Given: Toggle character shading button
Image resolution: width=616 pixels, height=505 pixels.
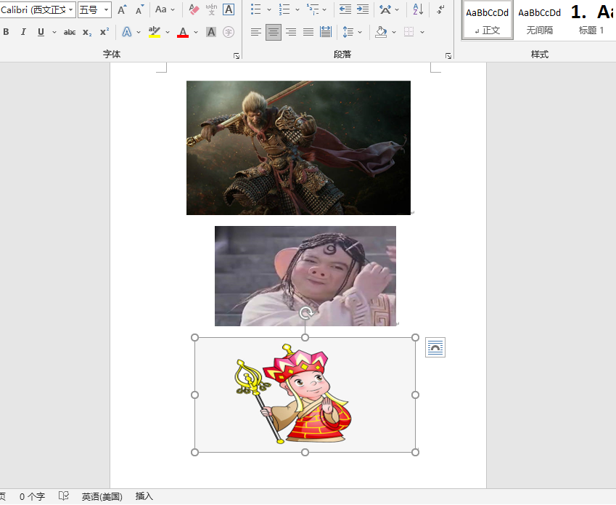Looking at the screenshot, I should point(211,32).
